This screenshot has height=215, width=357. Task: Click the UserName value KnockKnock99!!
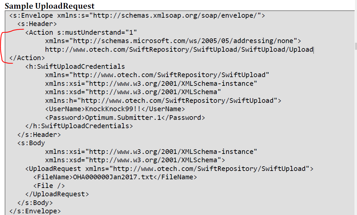[x=113, y=109]
